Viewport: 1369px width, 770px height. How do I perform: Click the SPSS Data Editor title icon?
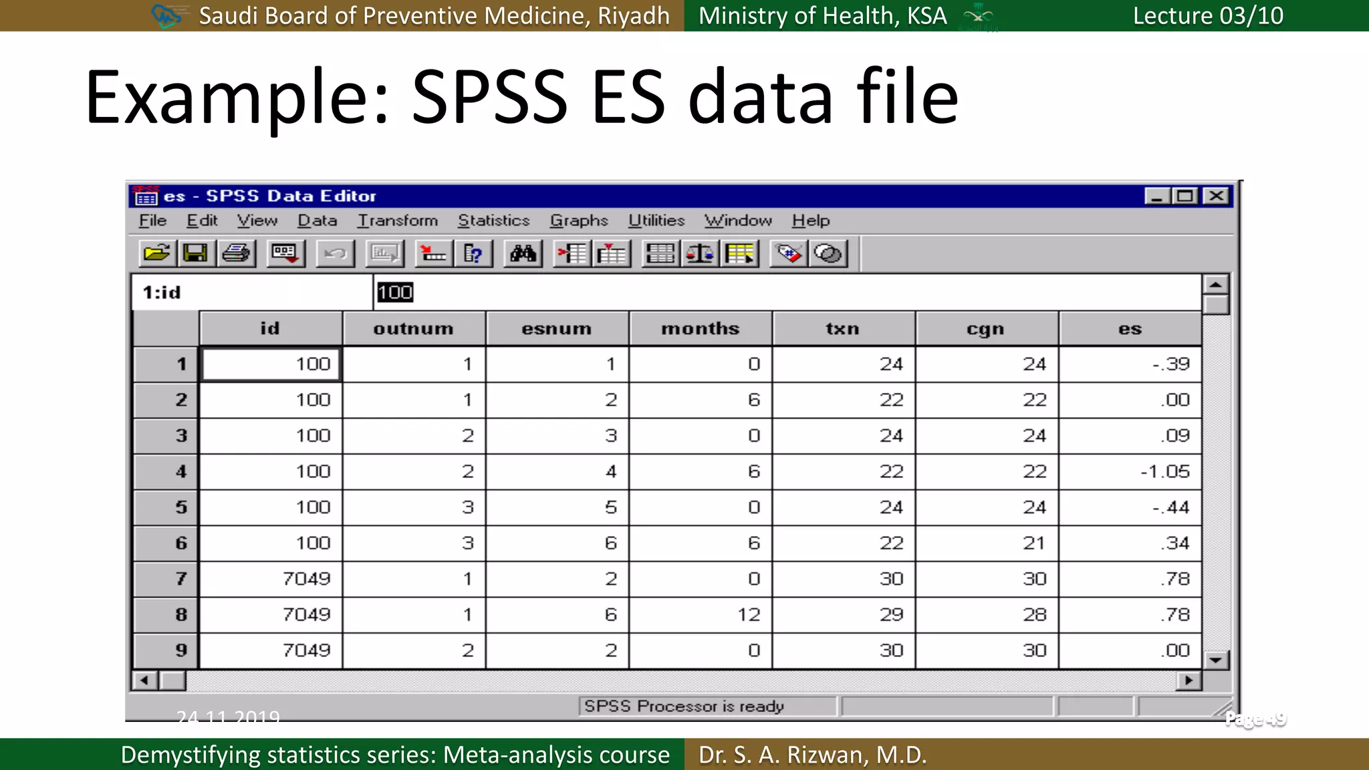pyautogui.click(x=146, y=196)
